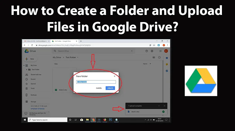
Task: Open Firefox from the taskbar
Action: tap(105, 120)
